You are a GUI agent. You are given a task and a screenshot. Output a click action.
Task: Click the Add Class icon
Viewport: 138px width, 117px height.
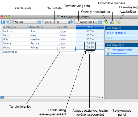pyautogui.click(x=106, y=22)
